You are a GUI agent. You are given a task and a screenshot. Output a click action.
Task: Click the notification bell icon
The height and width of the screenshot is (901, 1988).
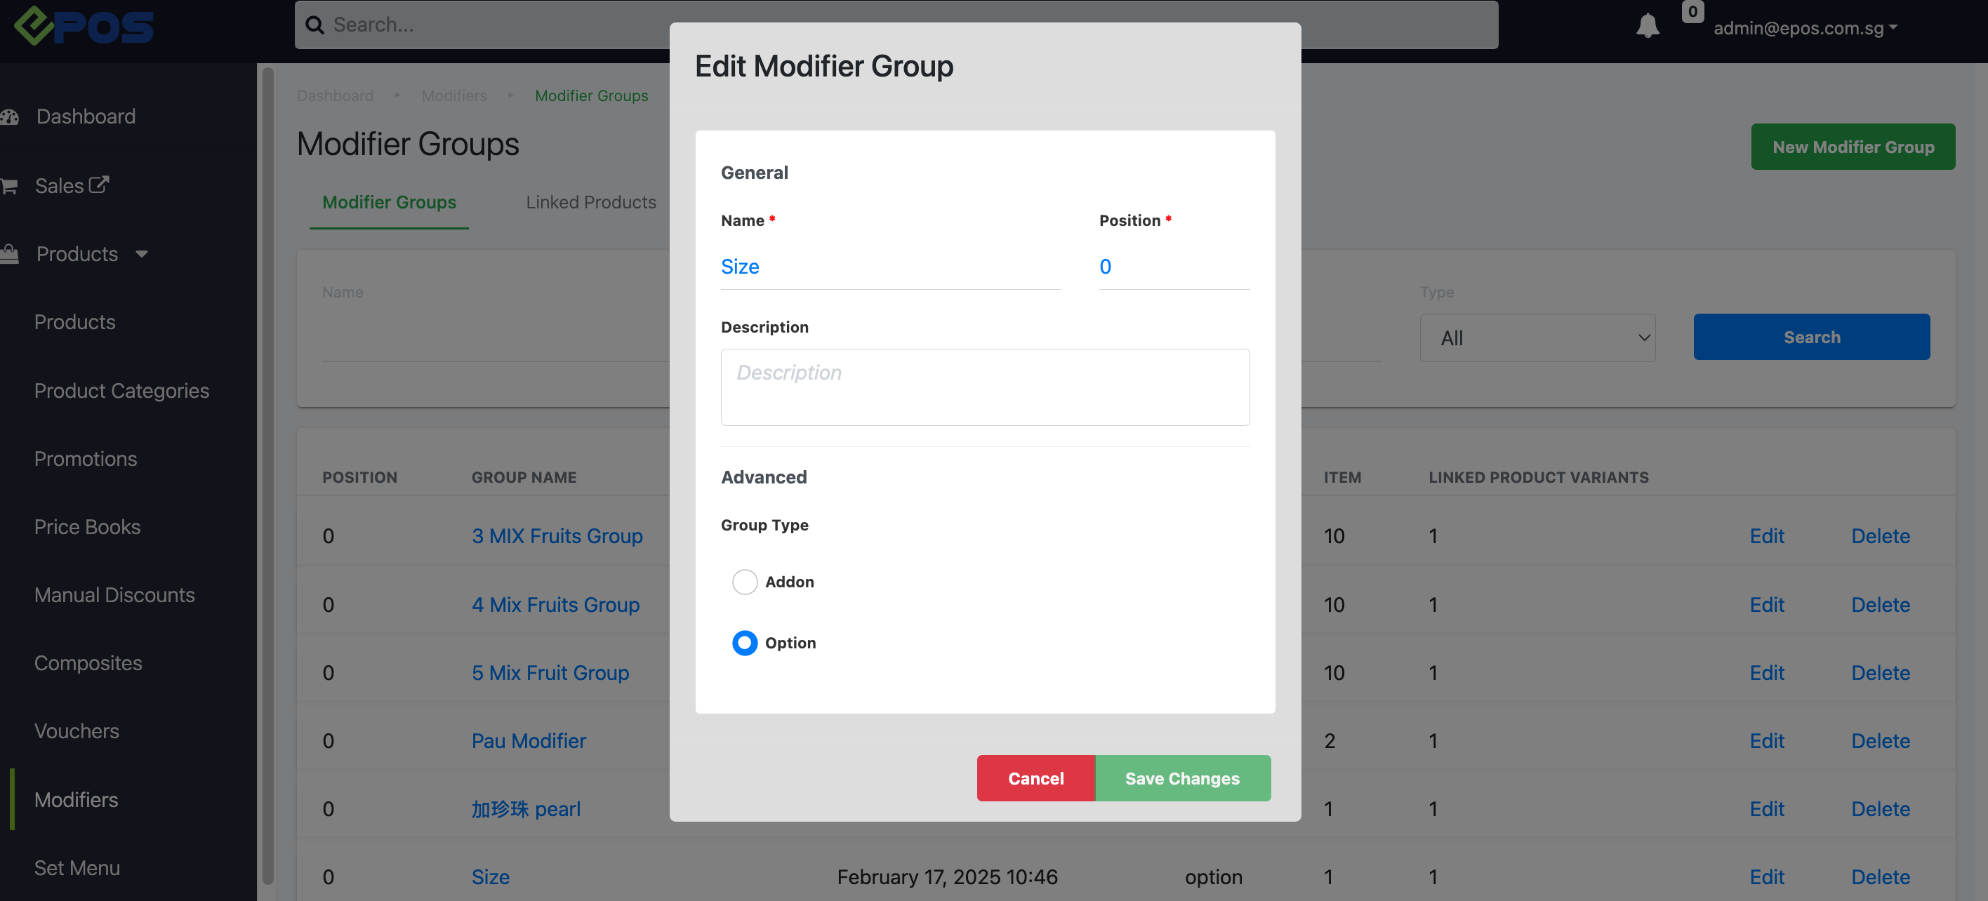tap(1647, 26)
